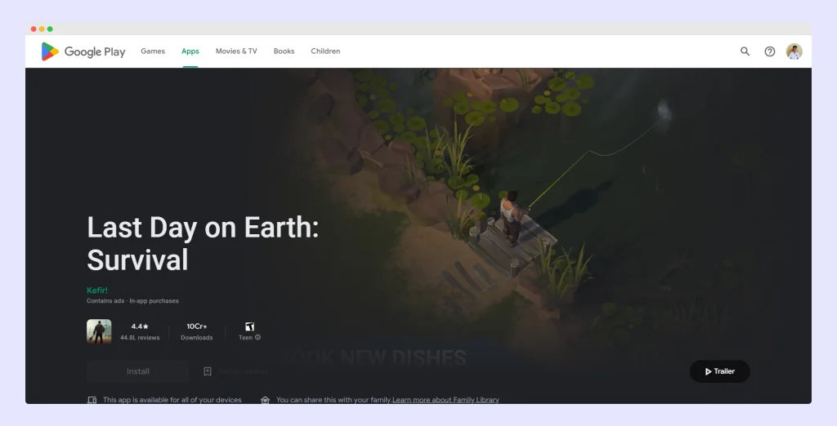This screenshot has height=426, width=837.
Task: Click the Teen content rating icon
Action: pos(249,326)
